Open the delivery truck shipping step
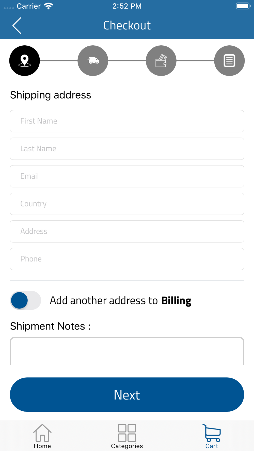The width and height of the screenshot is (254, 451). [93, 61]
